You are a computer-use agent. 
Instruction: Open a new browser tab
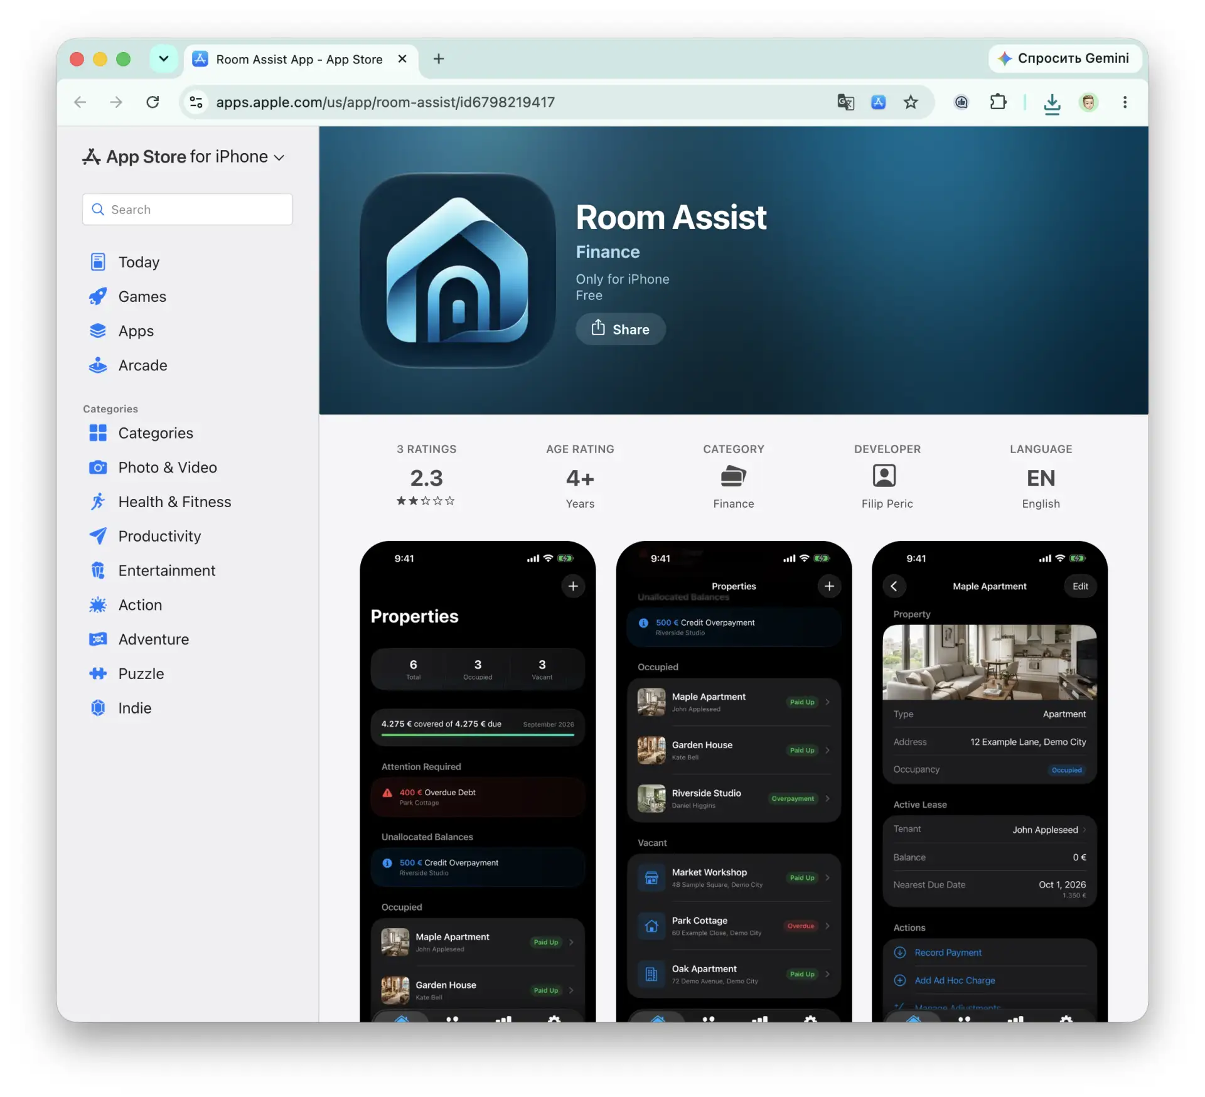pyautogui.click(x=439, y=59)
